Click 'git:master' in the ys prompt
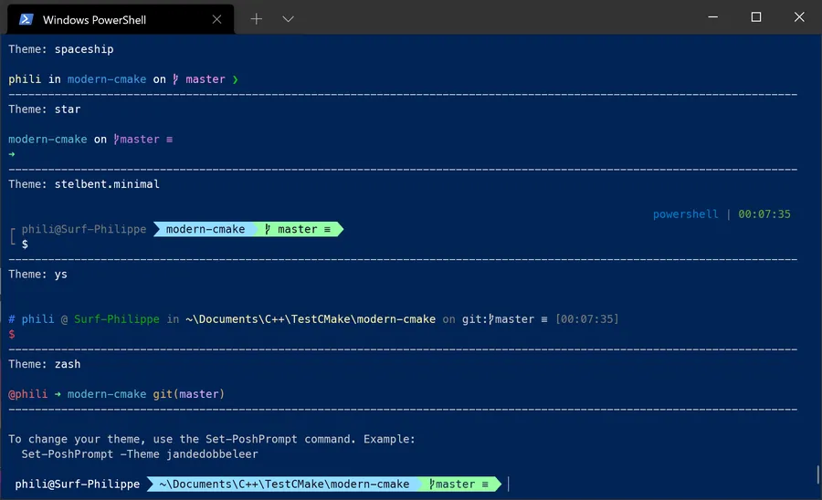The width and height of the screenshot is (822, 500). coord(498,319)
